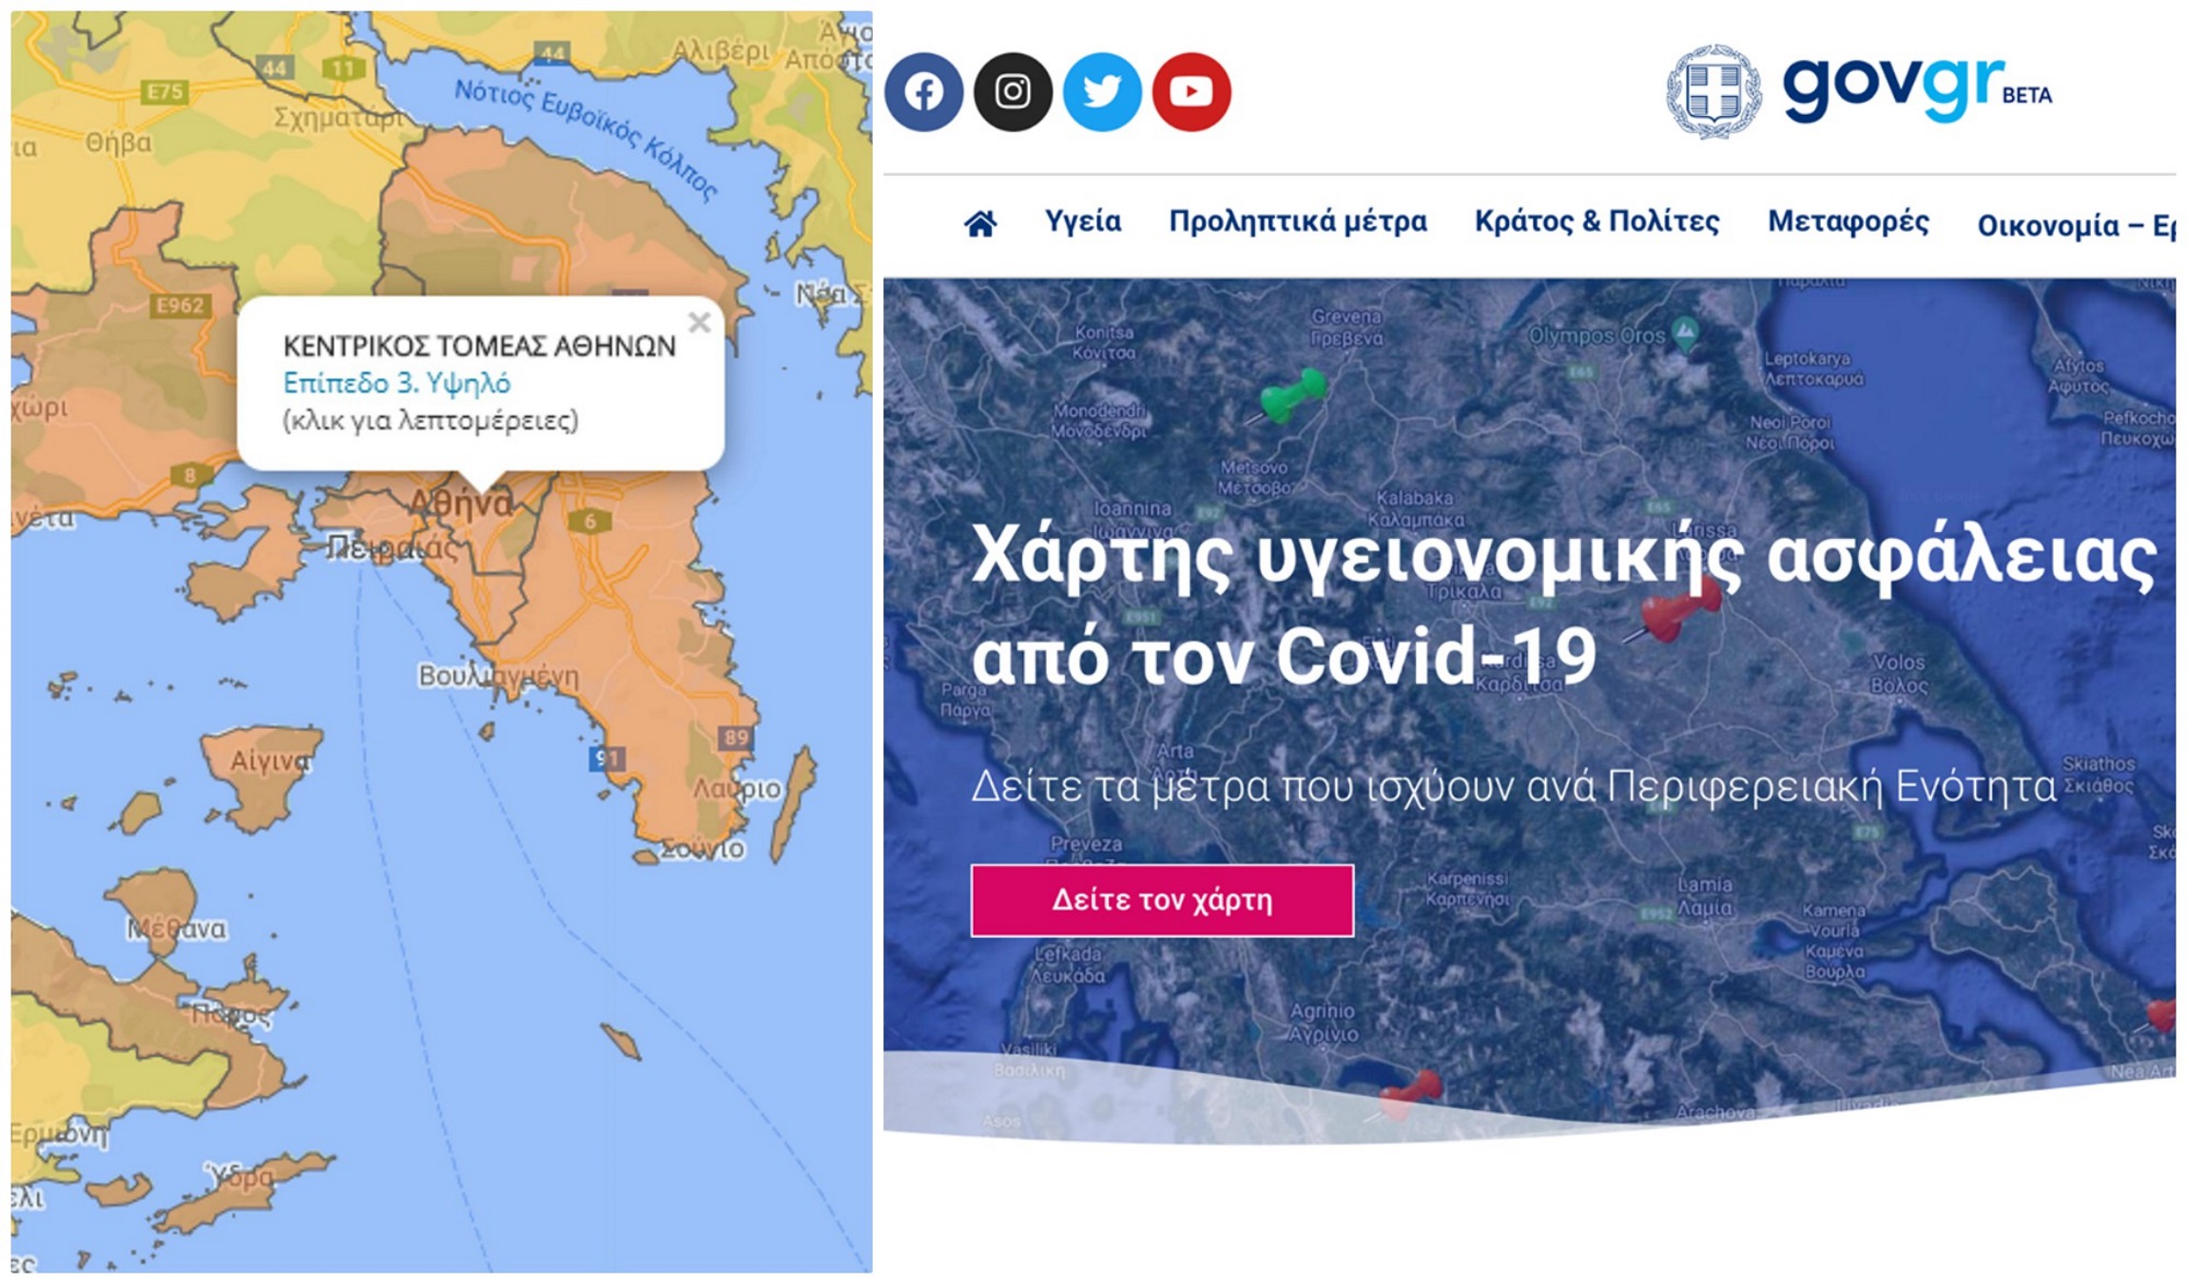Viewport: 2187px width, 1284px height.
Task: Click the Νότιος Ευβοϊκός Κόλπος label
Action: pos(586,139)
